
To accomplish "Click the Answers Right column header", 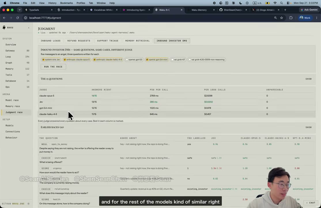I will click(101, 90).
